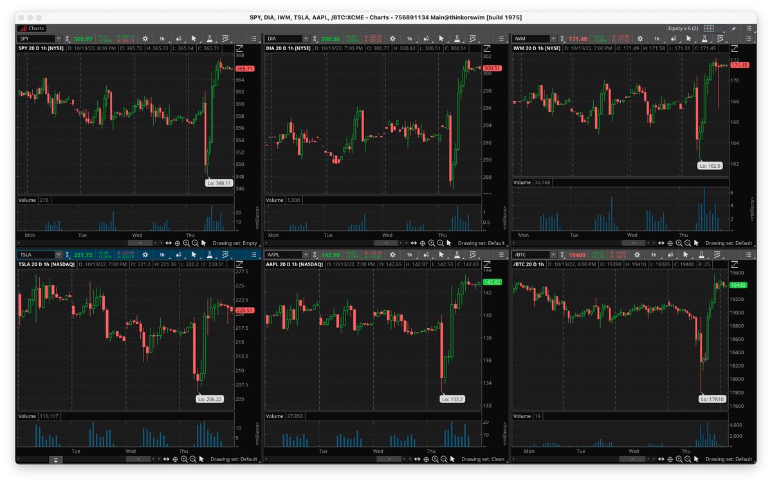The height and width of the screenshot is (483, 772).
Task: Expand the /BTC symbol dropdown arrow
Action: (554, 255)
